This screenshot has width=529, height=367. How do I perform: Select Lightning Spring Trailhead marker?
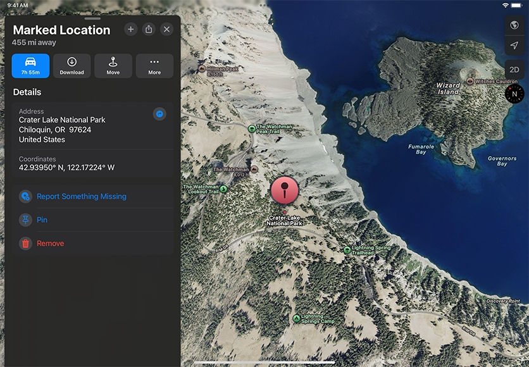pyautogui.click(x=347, y=250)
